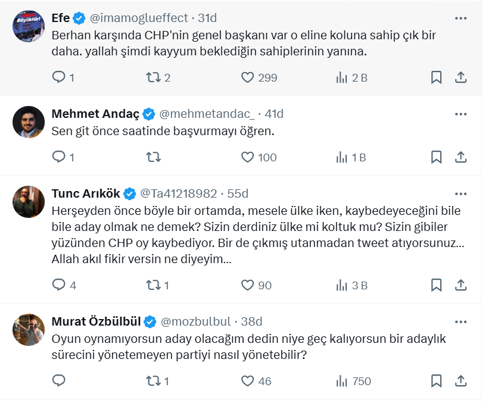This screenshot has height=403, width=504.
Task: Share Tunc Arıkök's tweet
Action: [461, 285]
